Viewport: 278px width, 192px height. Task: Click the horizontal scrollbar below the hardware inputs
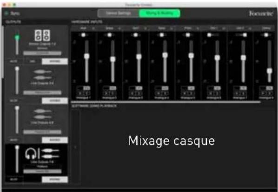pos(166,102)
